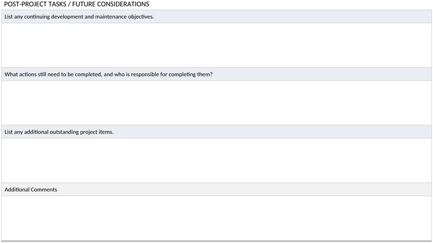433x243 pixels.
Task: Select the Additional Comments header row
Action: pos(217,189)
